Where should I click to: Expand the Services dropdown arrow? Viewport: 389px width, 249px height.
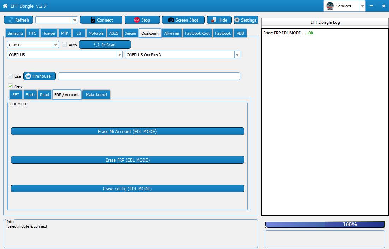[363, 6]
